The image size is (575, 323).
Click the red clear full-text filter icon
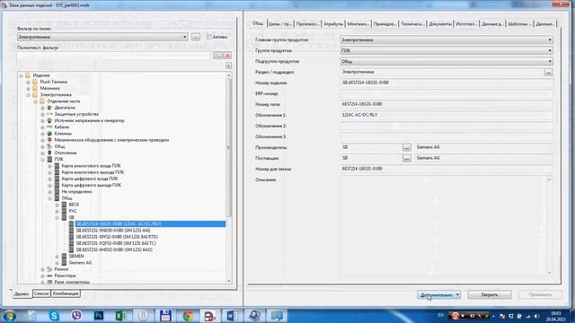[227, 56]
